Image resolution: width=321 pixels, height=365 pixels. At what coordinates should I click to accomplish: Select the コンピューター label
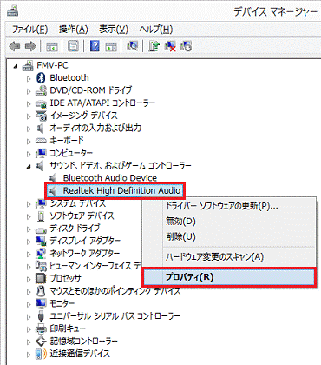coord(71,153)
